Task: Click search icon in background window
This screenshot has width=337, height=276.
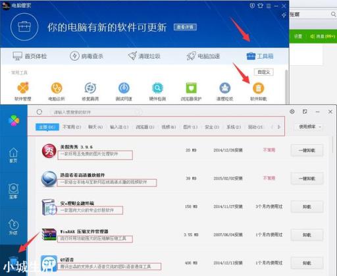Action: tap(333, 14)
